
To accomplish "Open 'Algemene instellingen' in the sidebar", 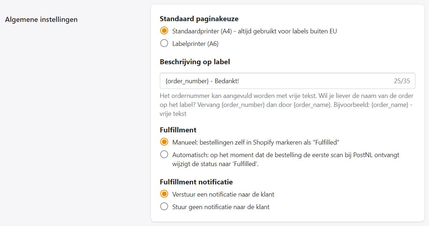I will [41, 20].
